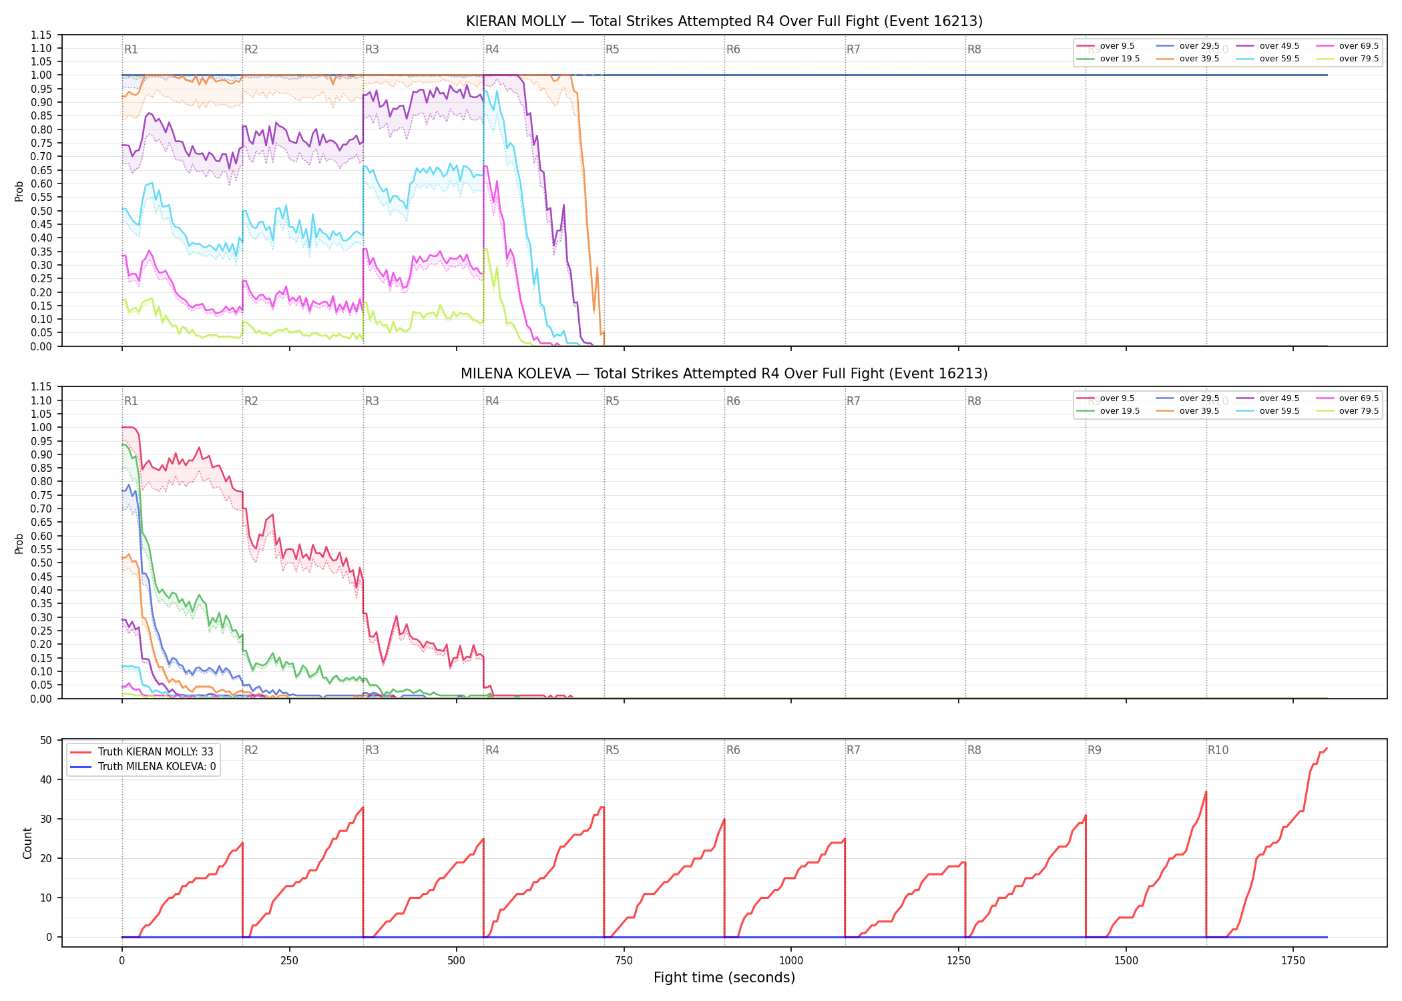The width and height of the screenshot is (1402, 1001).
Task: Click 'Prob' axis label on Kieran Molly chart
Action: [19, 191]
